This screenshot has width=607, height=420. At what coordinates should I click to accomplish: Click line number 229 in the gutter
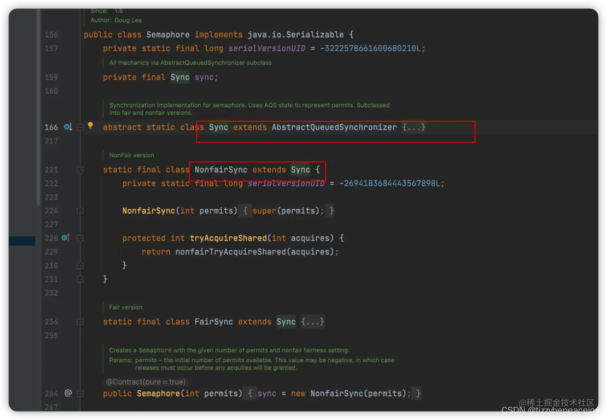[51, 252]
